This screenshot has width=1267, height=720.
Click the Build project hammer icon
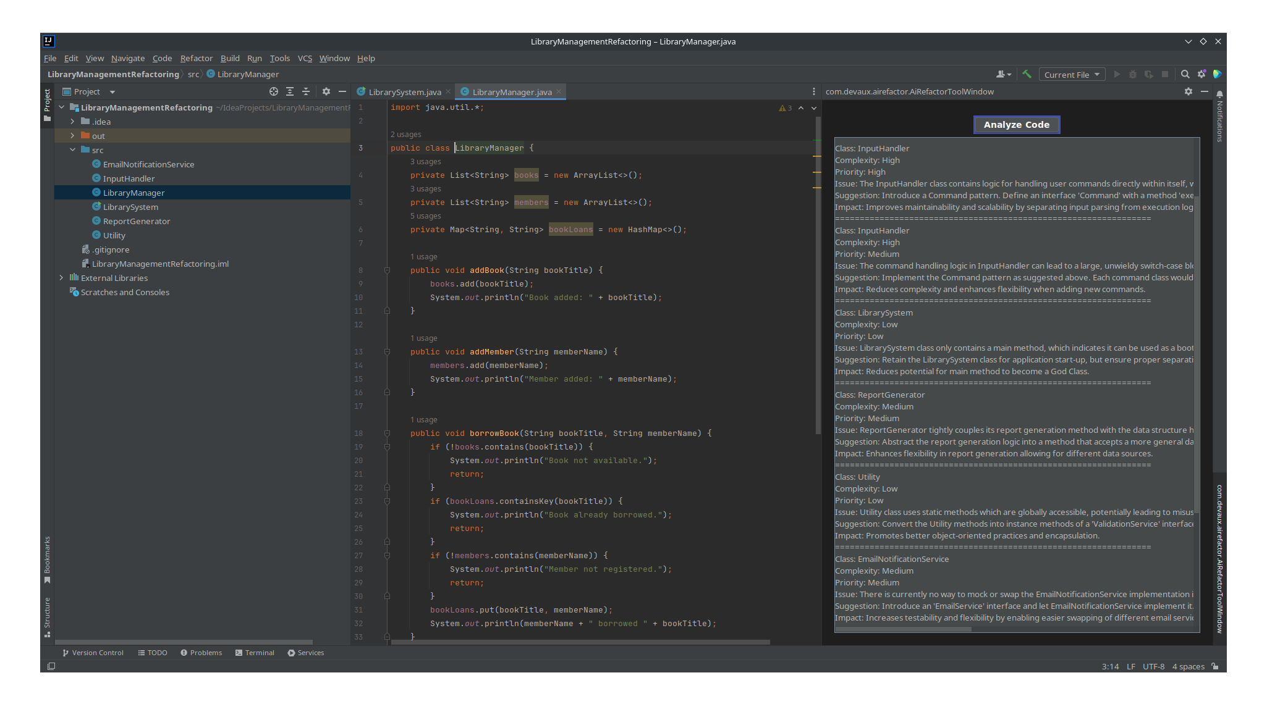pos(1027,74)
